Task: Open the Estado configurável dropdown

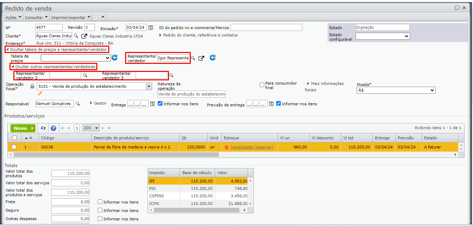Action: (383, 36)
